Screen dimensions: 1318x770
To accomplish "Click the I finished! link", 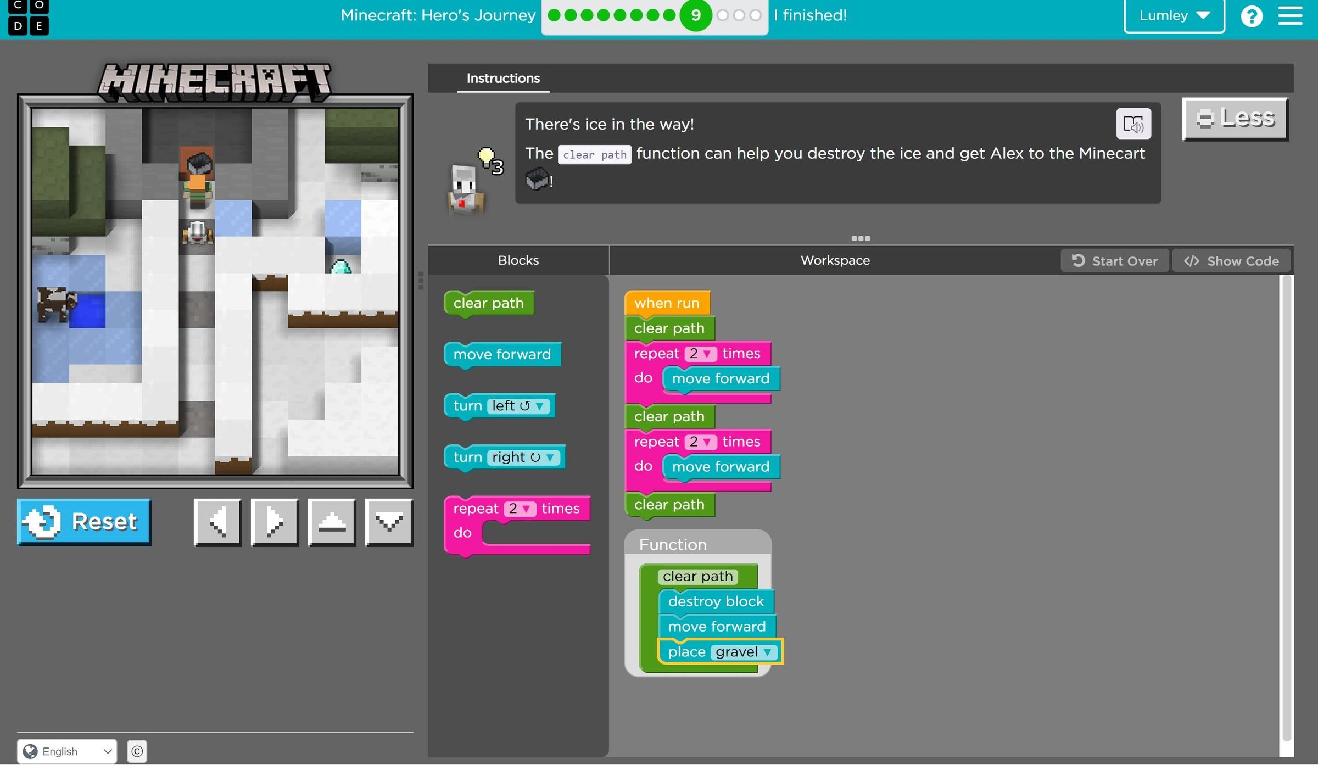I will (x=810, y=15).
